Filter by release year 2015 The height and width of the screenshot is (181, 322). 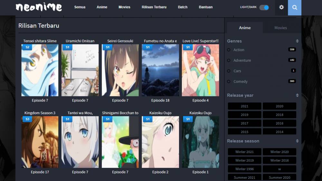244,131
